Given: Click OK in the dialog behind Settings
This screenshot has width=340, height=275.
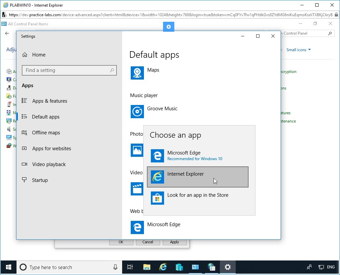Looking at the screenshot, I should [121, 242].
